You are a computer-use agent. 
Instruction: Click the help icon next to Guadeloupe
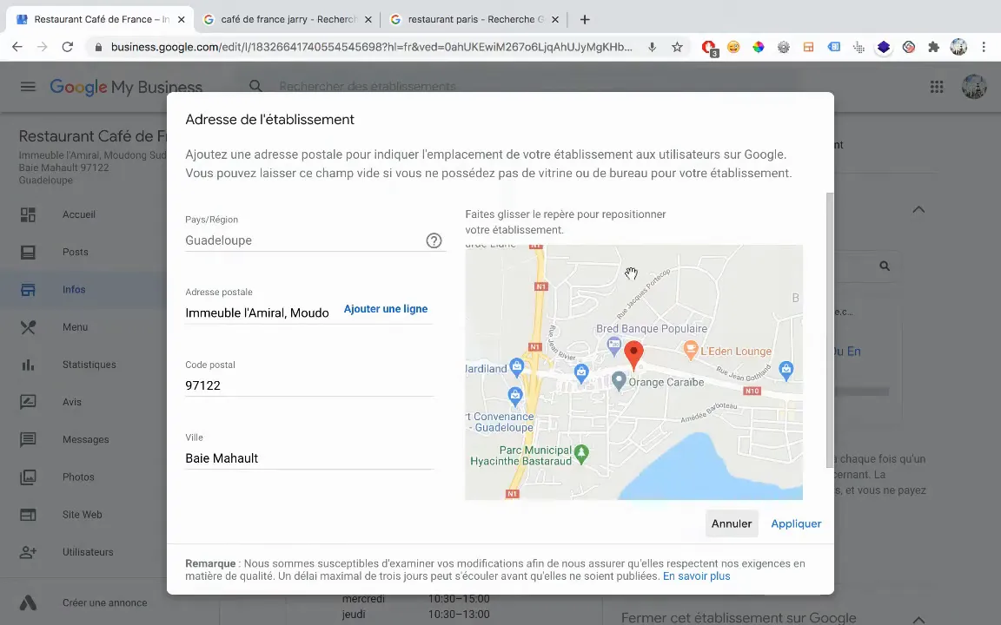coord(434,240)
